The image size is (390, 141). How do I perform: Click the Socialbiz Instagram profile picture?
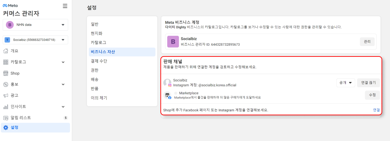[x=167, y=83]
